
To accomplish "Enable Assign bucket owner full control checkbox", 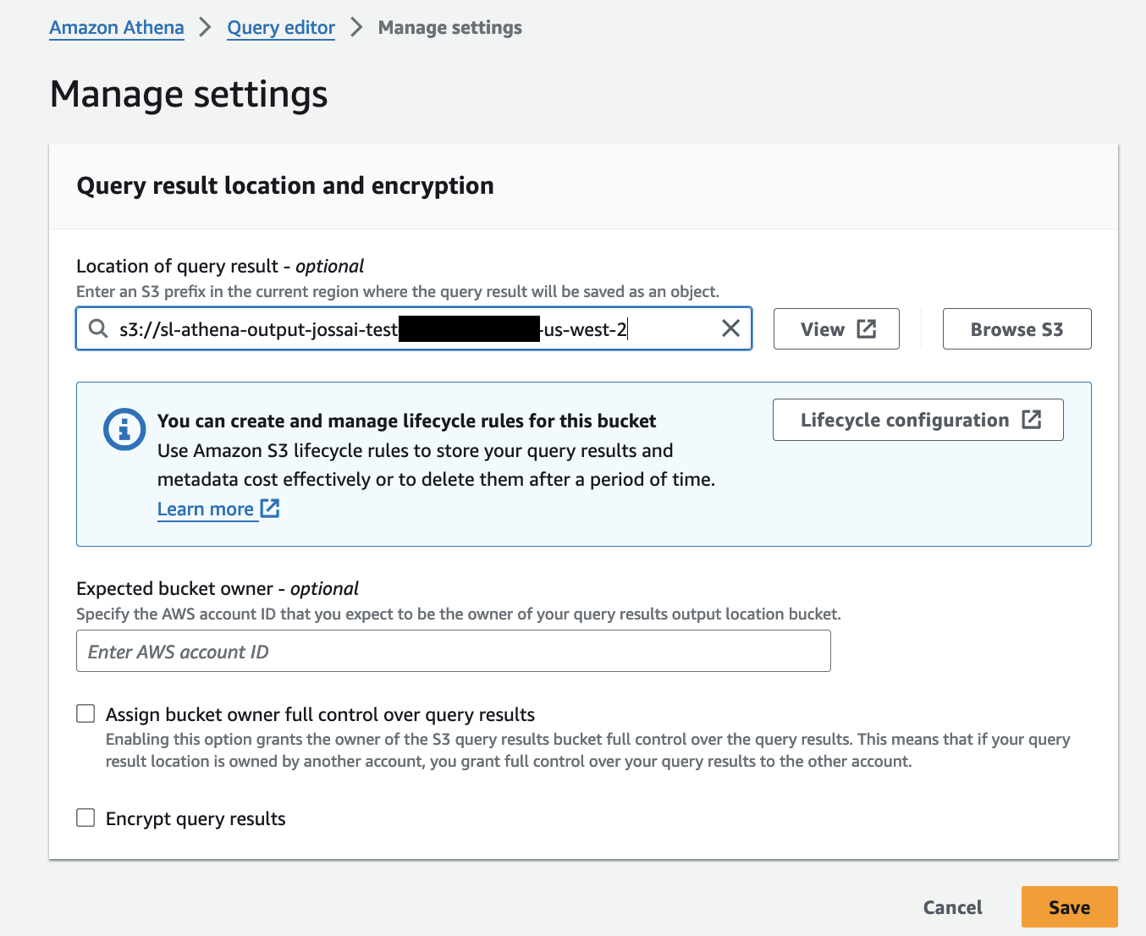I will tap(85, 713).
